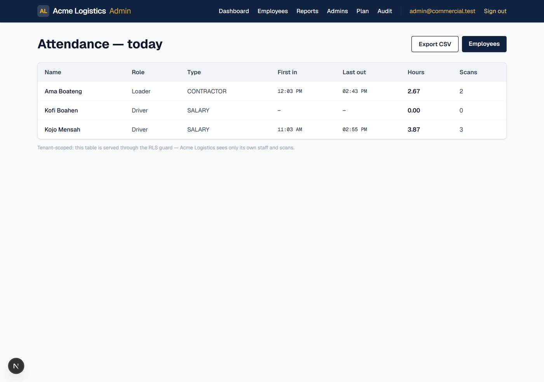Open the Reports nav item
Image resolution: width=544 pixels, height=382 pixels.
point(307,11)
